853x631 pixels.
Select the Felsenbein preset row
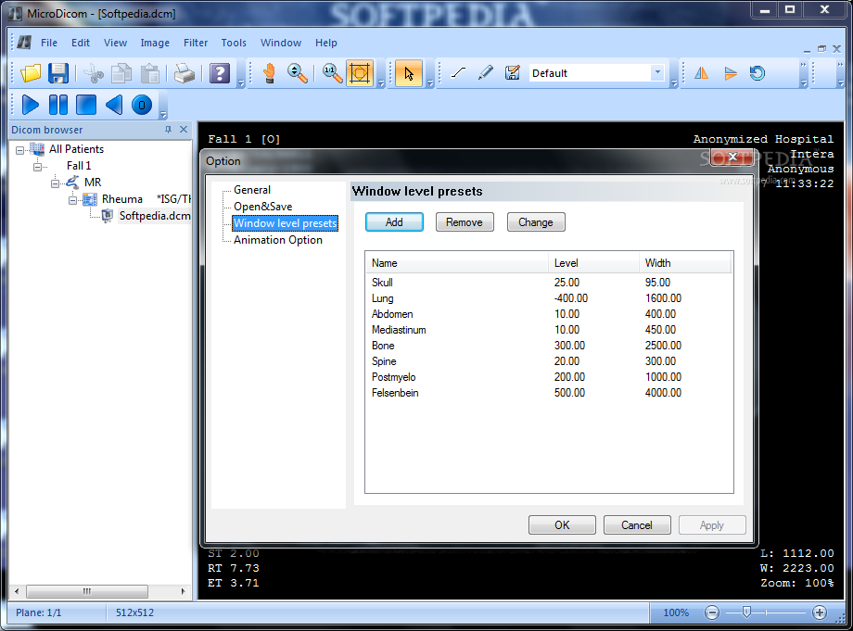(548, 393)
